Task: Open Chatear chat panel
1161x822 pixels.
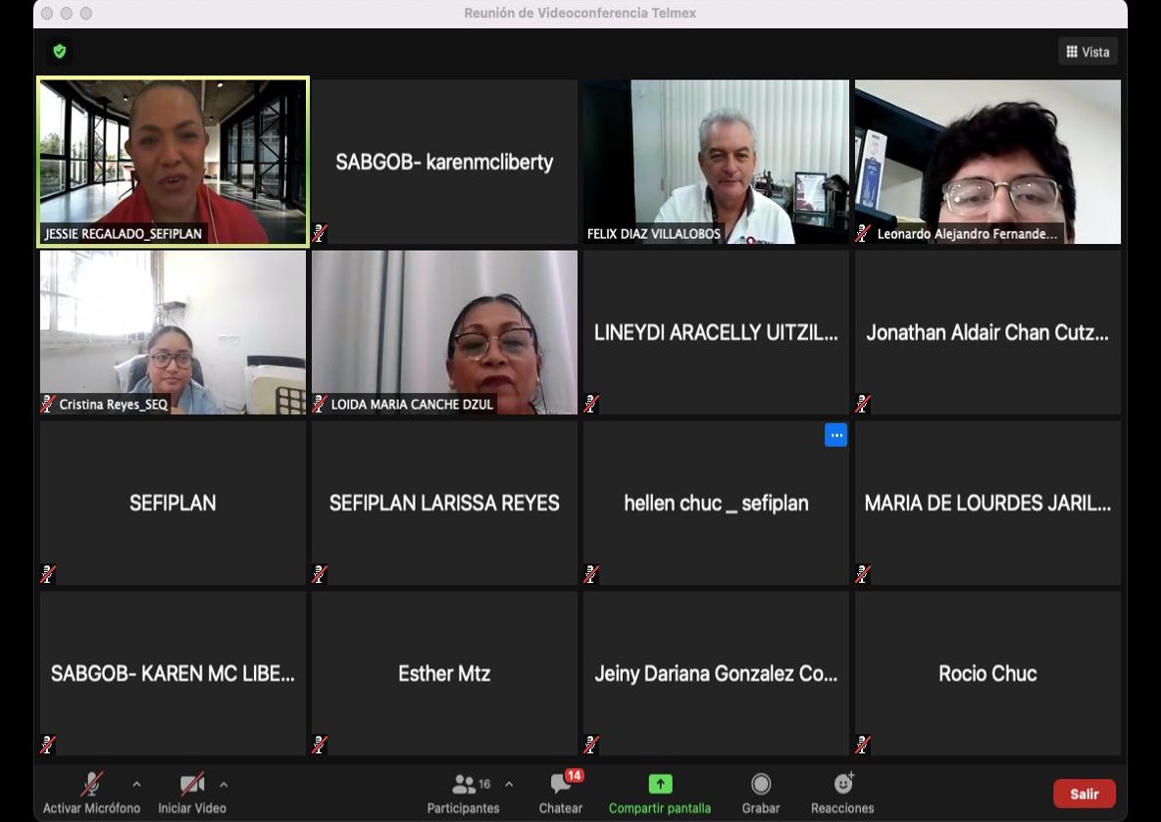Action: pyautogui.click(x=561, y=793)
